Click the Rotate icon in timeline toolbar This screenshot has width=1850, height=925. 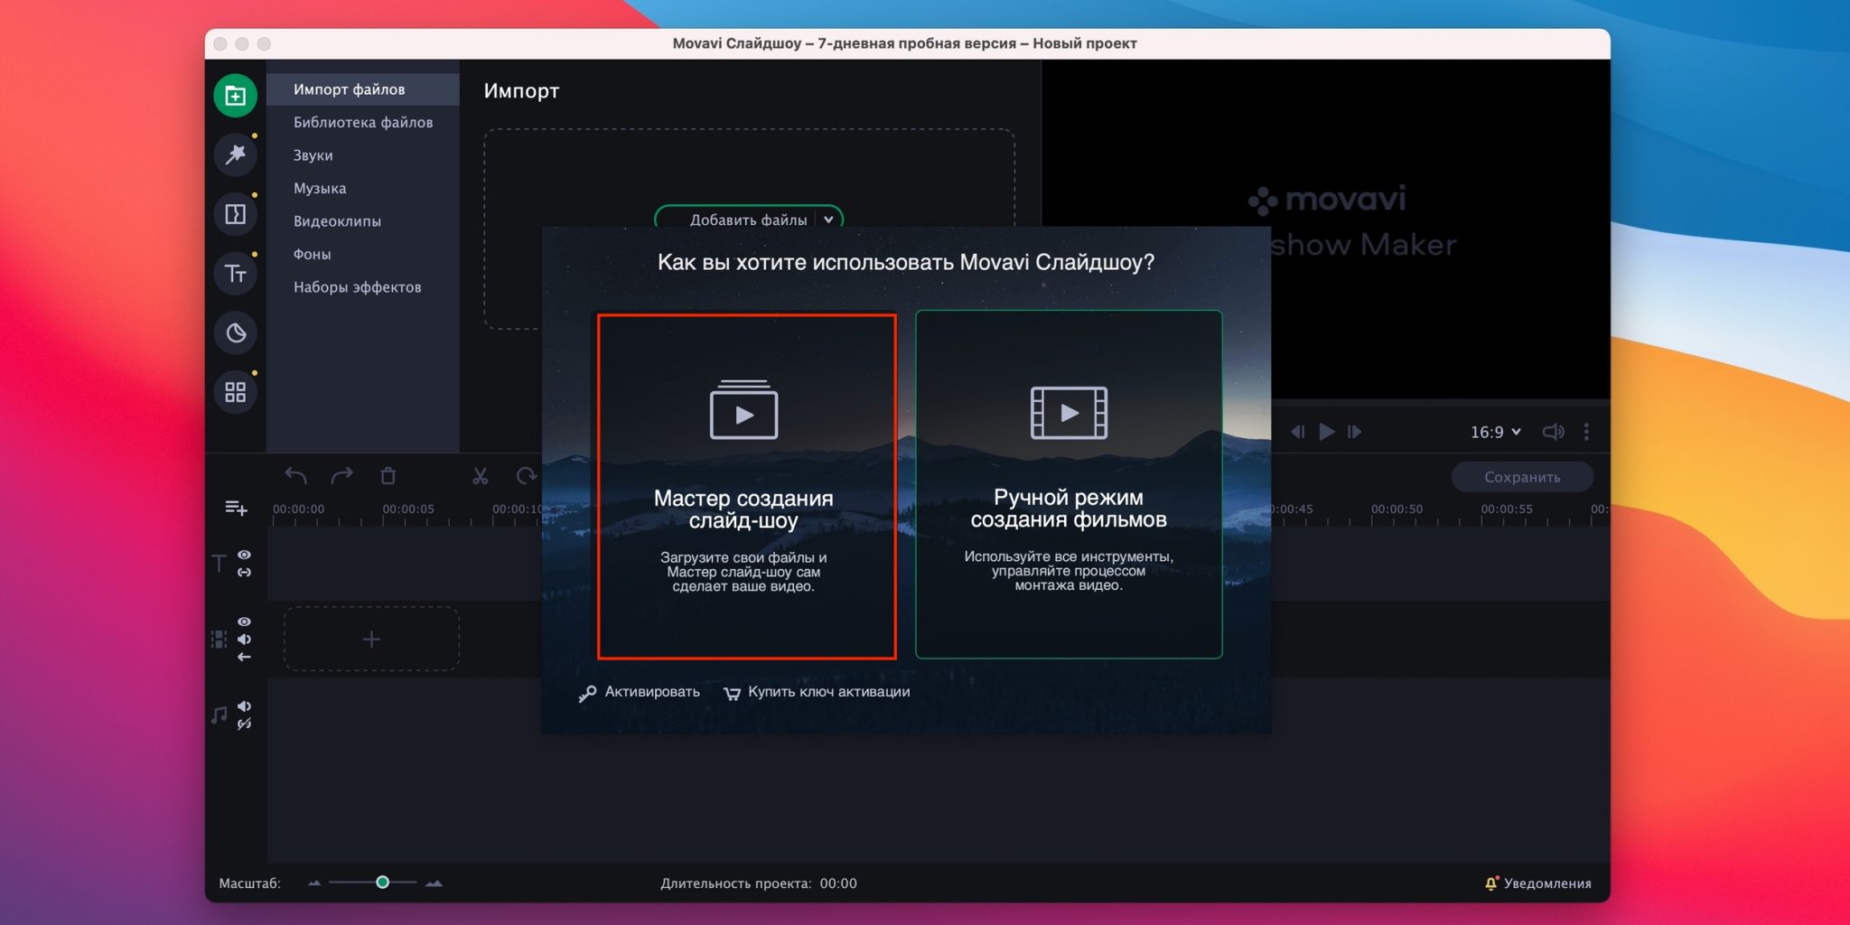pyautogui.click(x=526, y=475)
